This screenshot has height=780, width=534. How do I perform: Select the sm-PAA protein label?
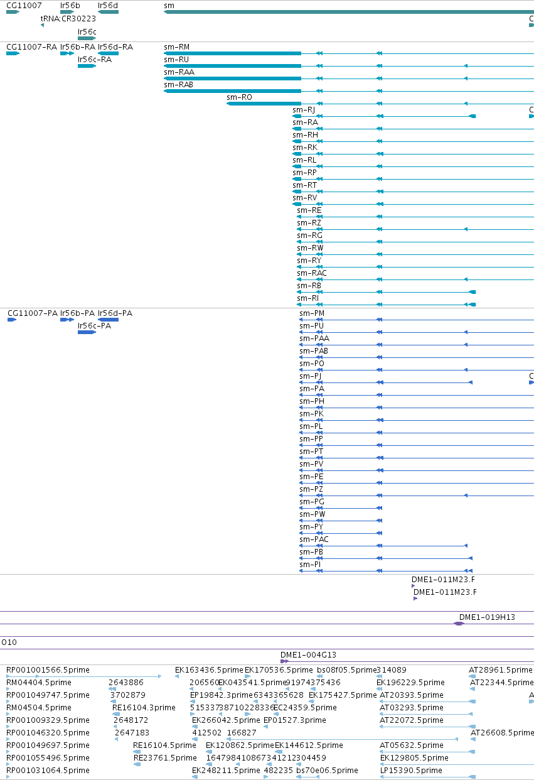click(314, 339)
